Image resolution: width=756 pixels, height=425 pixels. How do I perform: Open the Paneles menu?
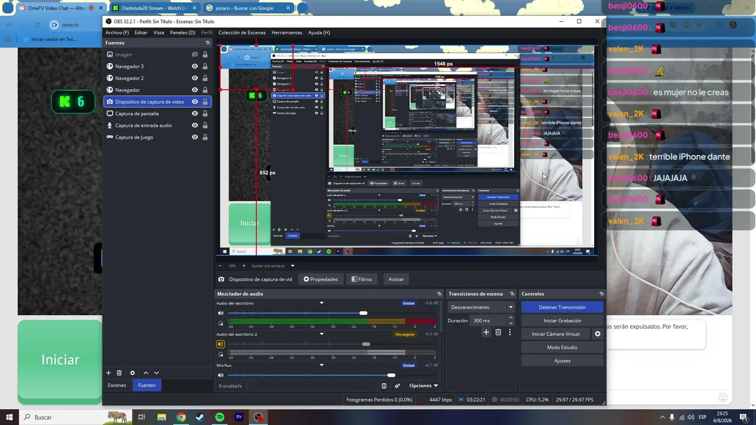click(183, 32)
